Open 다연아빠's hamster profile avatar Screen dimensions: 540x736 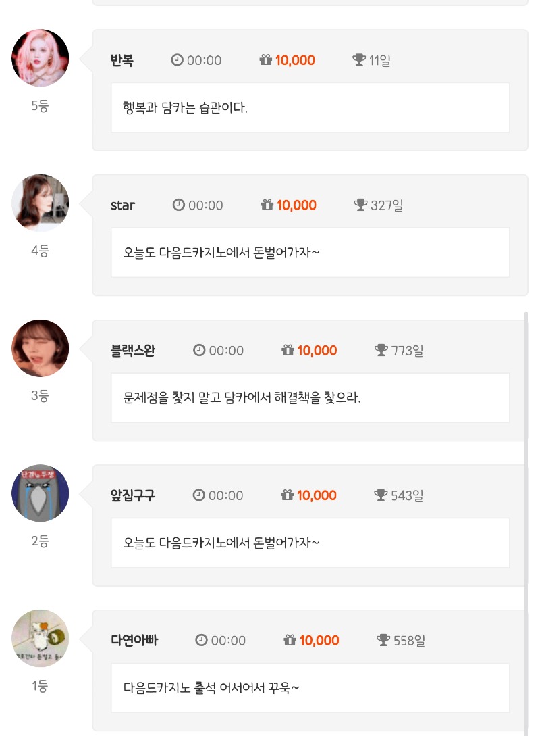click(x=40, y=638)
